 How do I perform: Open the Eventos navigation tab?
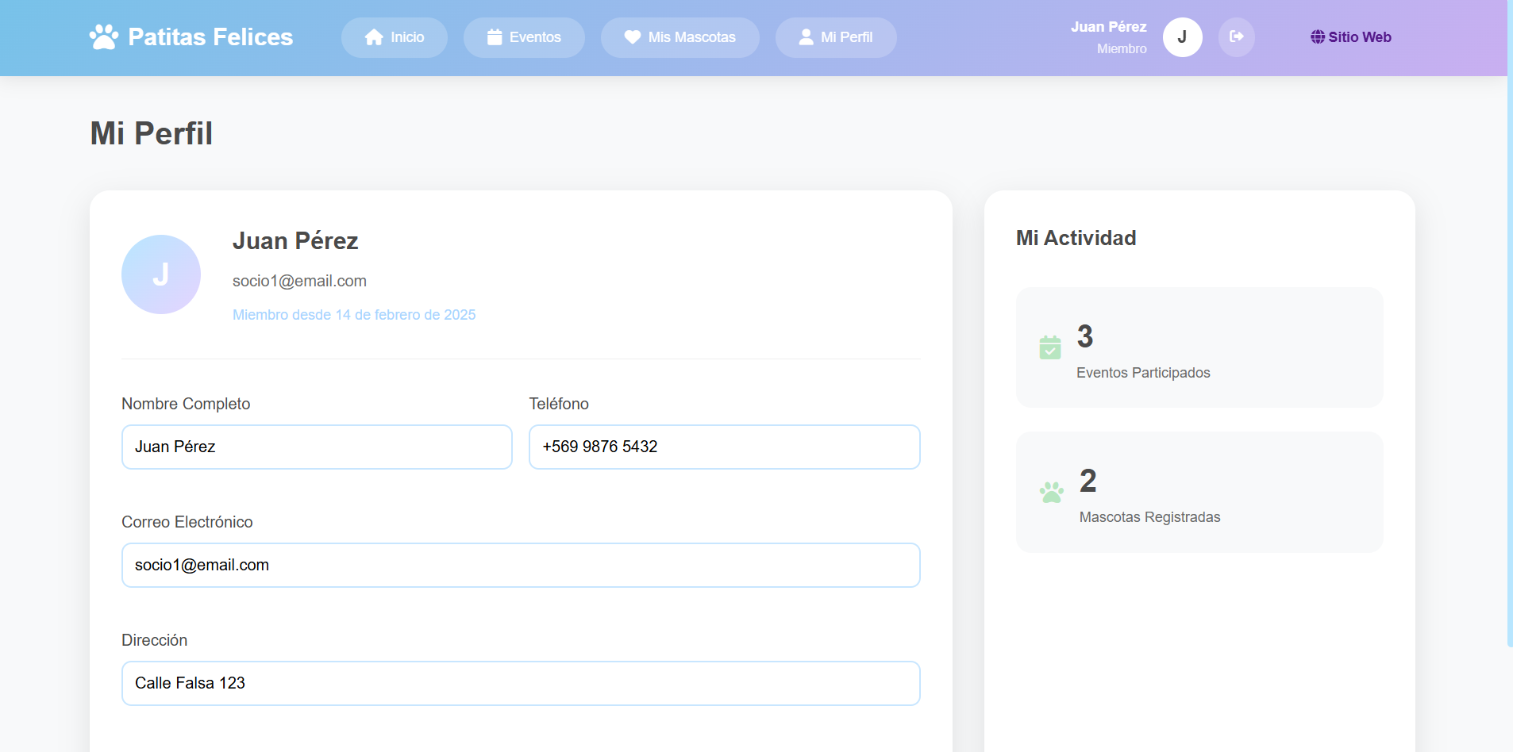click(524, 37)
